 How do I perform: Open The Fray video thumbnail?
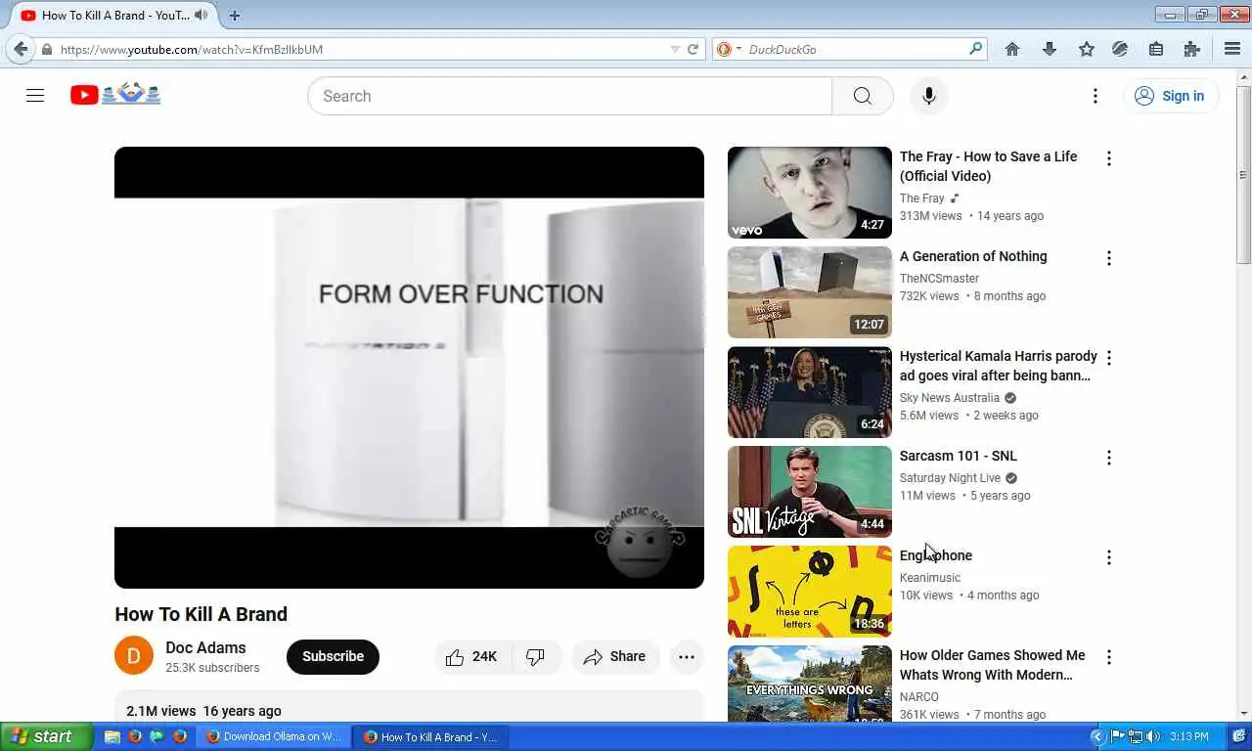click(x=810, y=193)
